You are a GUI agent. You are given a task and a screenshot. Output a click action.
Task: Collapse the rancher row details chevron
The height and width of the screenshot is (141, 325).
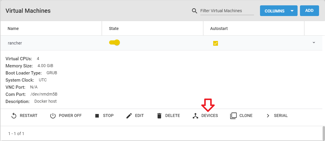(314, 43)
